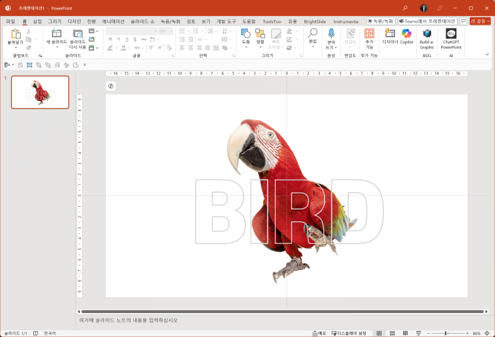Open the font size dropdown
This screenshot has width=495, height=337.
(171, 31)
